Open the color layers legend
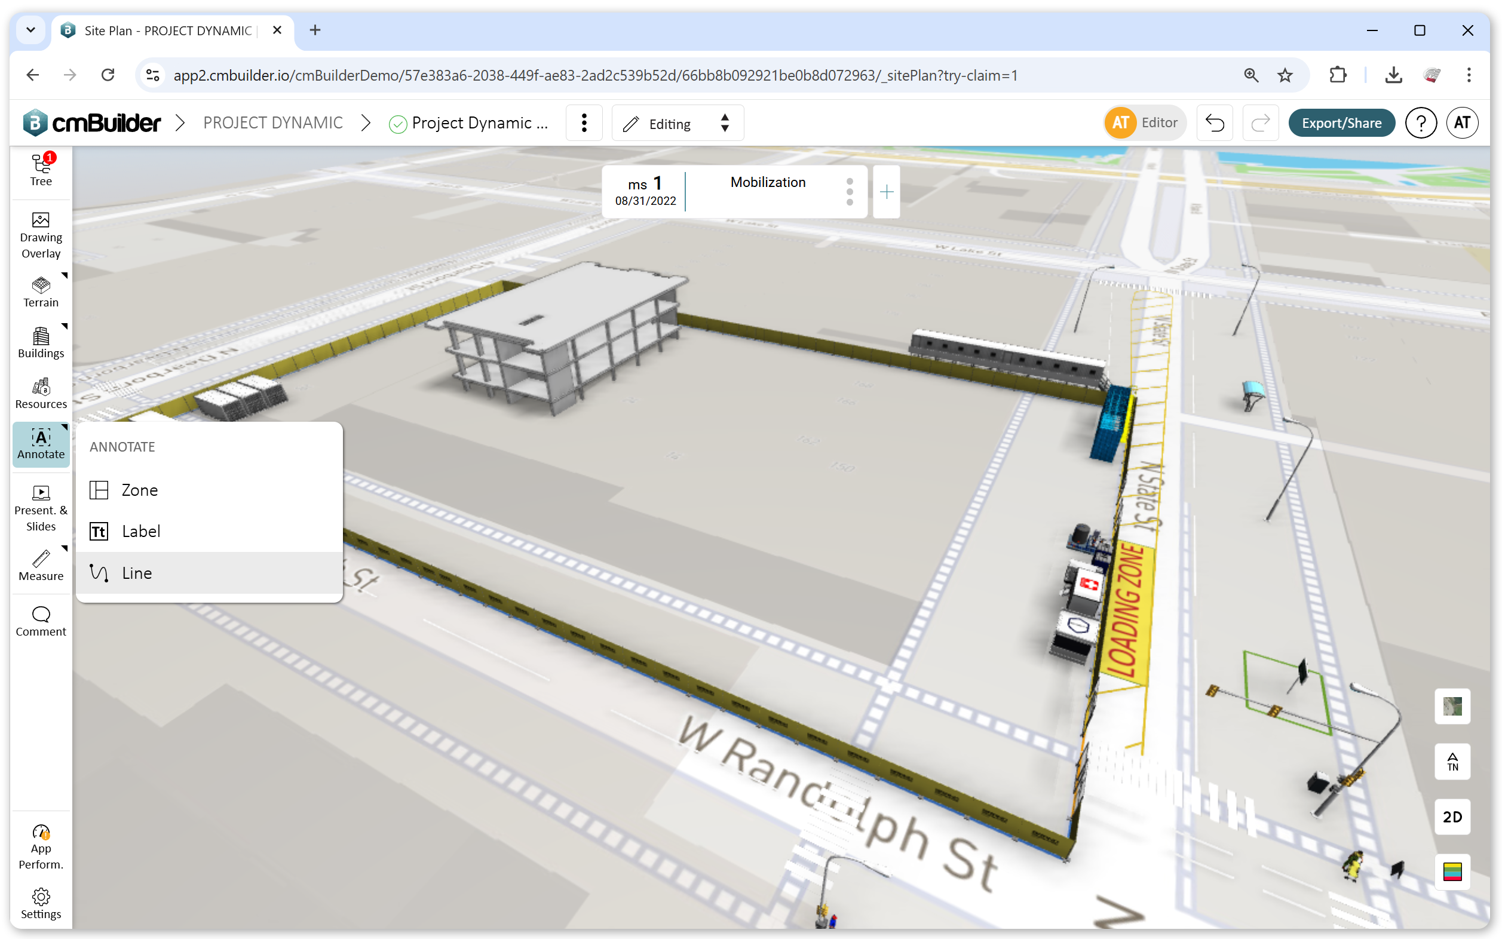 1452,872
